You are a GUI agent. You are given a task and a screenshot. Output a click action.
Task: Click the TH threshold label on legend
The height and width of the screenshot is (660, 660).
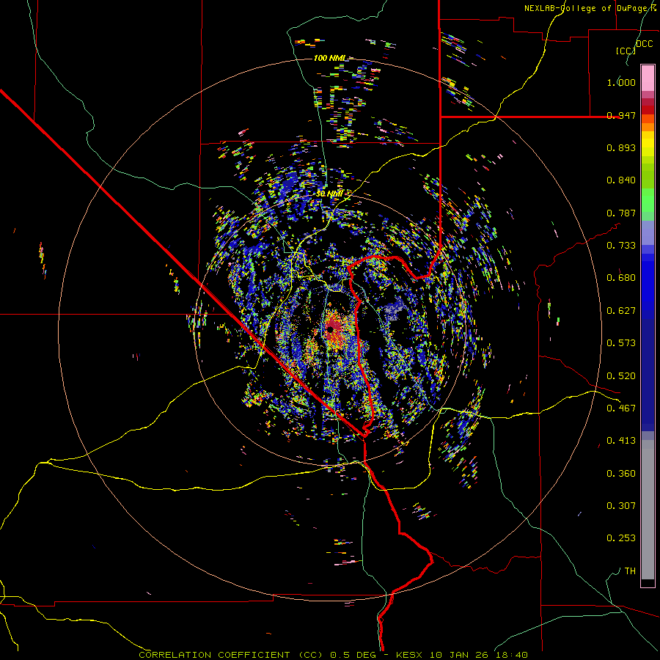click(x=630, y=571)
